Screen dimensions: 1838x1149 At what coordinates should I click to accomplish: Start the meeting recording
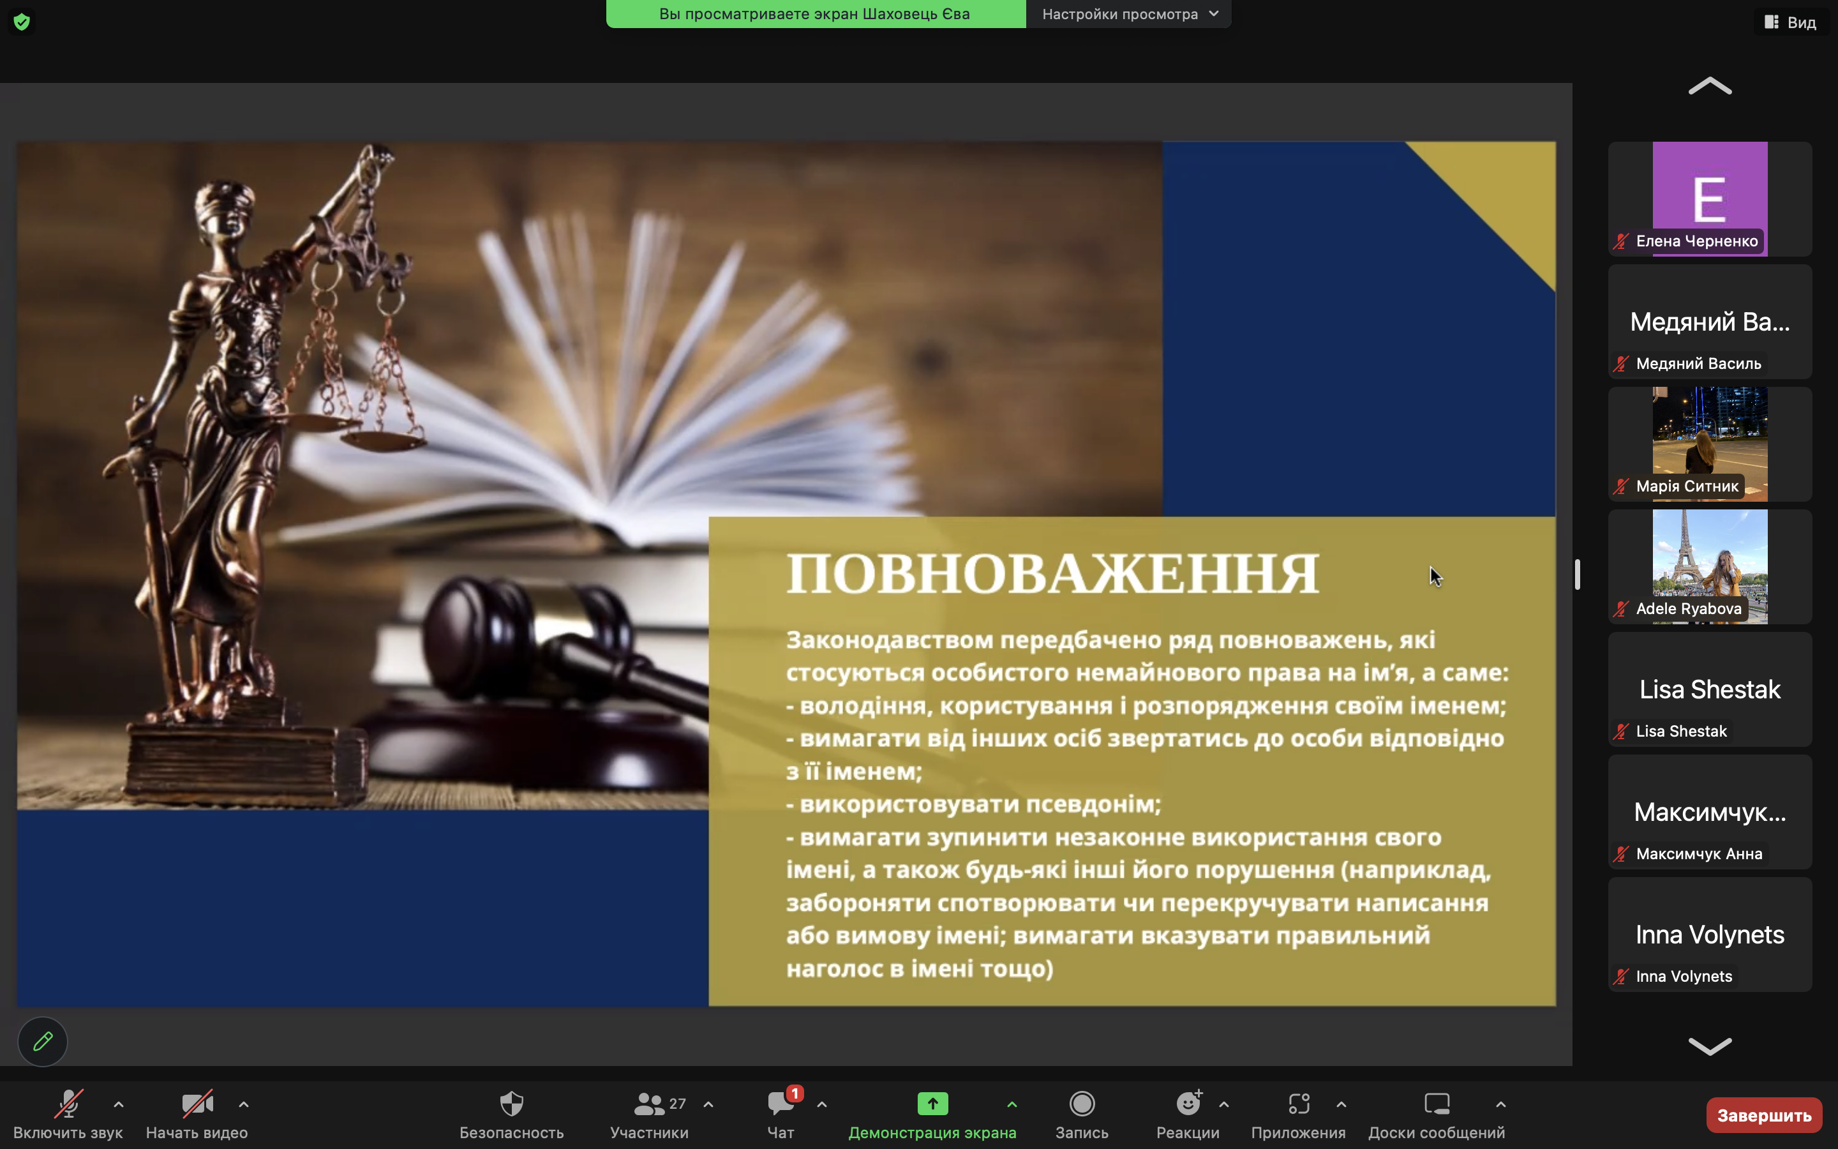(x=1082, y=1114)
